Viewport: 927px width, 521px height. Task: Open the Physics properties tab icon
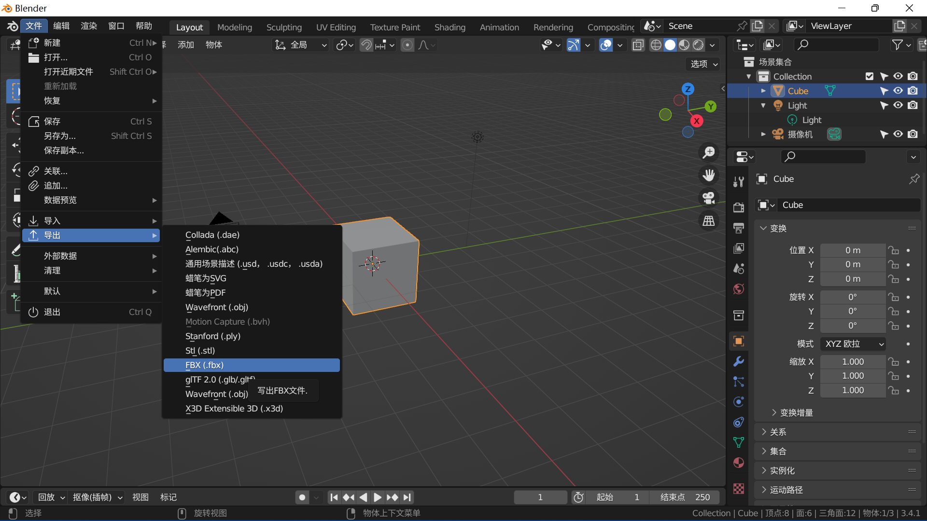coord(738,402)
